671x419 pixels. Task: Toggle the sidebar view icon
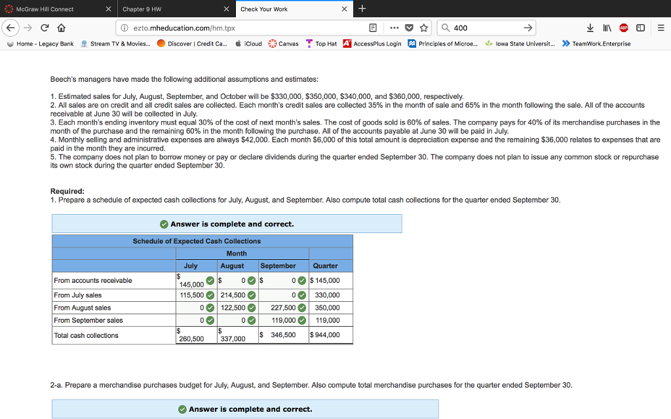tap(641, 27)
